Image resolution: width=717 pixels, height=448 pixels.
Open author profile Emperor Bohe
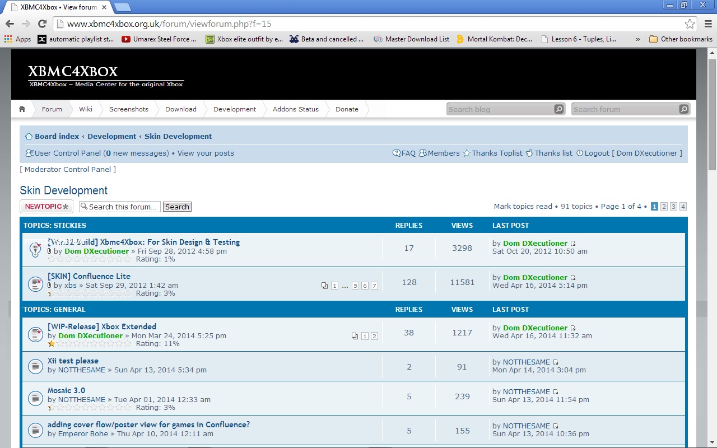click(x=83, y=433)
